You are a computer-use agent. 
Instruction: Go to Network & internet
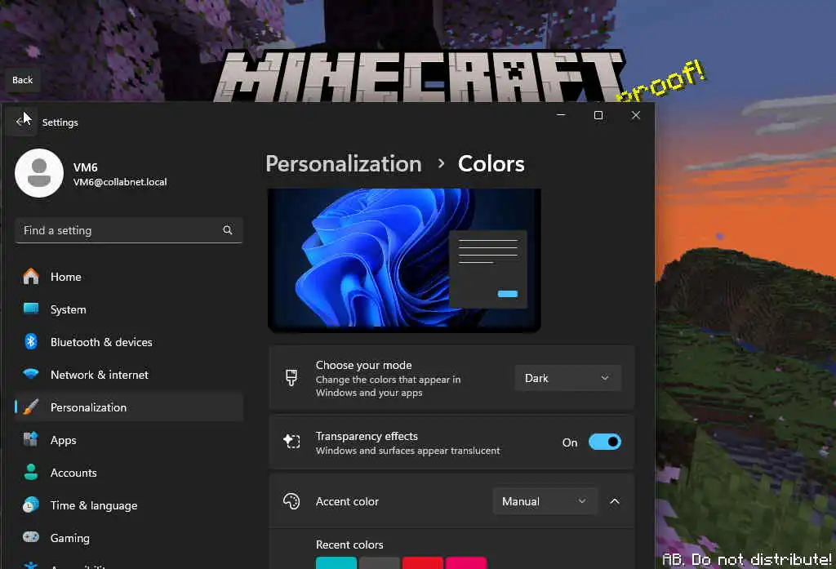pos(129,375)
